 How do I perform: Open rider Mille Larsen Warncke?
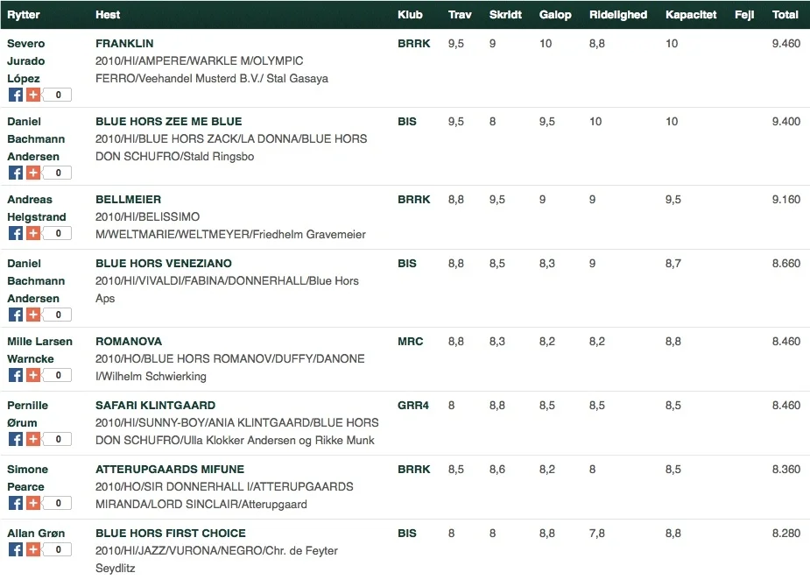pos(39,350)
